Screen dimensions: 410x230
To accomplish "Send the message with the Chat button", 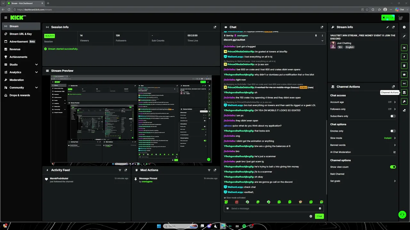I will pos(319,216).
